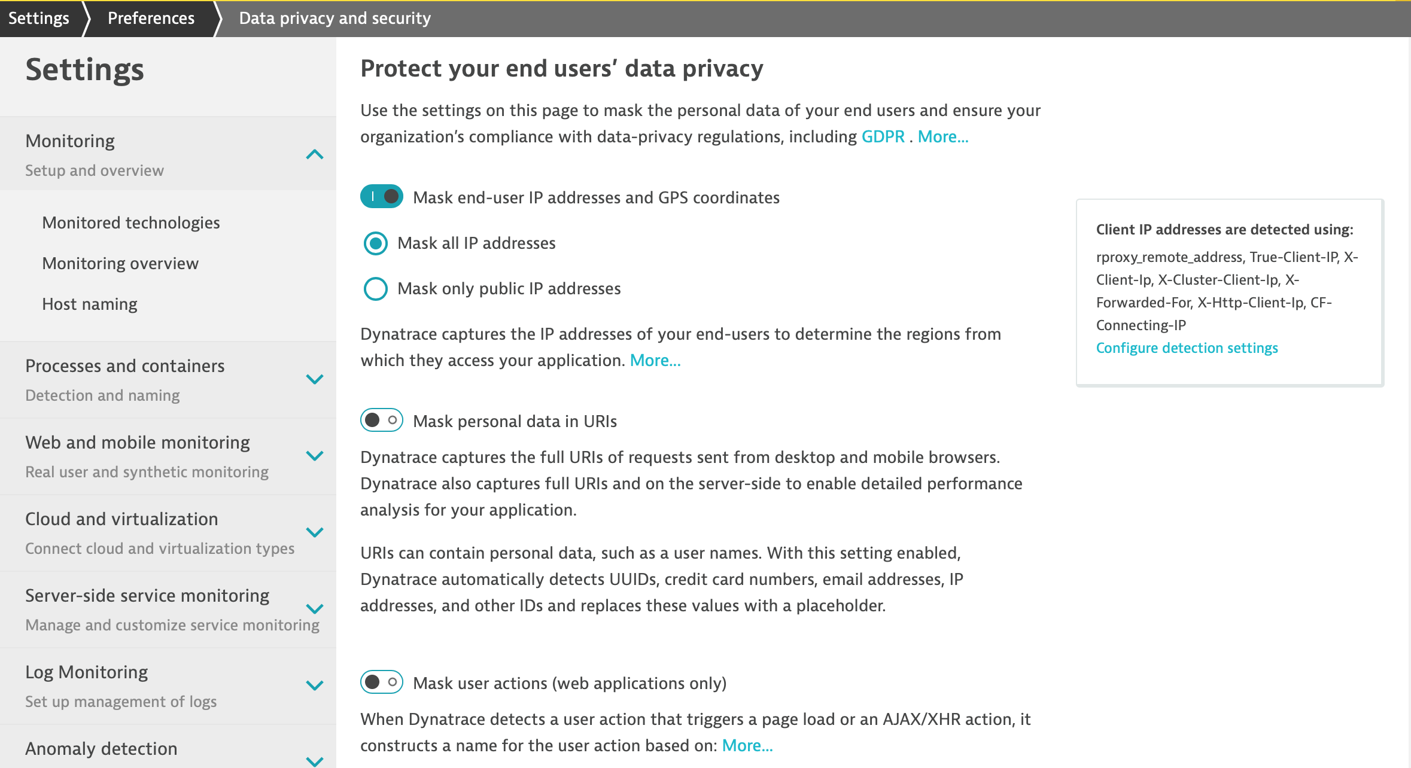Open the GDPR link
The width and height of the screenshot is (1411, 768).
pos(883,137)
